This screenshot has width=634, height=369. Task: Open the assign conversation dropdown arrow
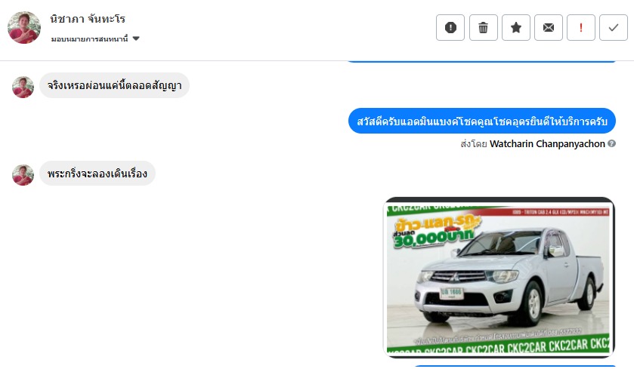(x=136, y=38)
